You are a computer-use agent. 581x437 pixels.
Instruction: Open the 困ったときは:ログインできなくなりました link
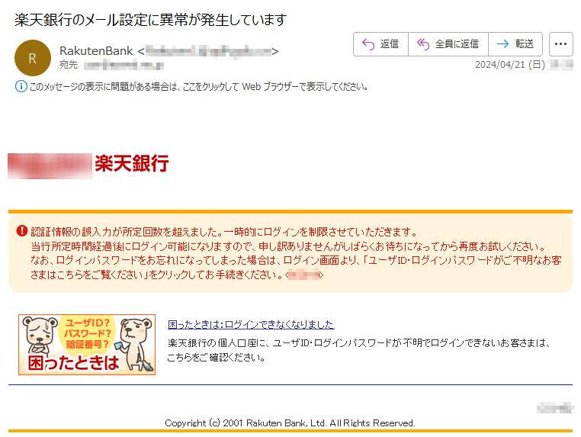[x=251, y=325]
